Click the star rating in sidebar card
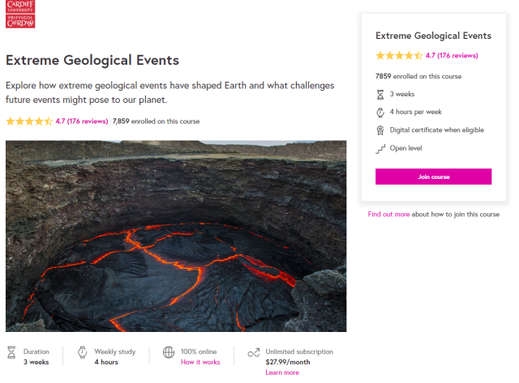The image size is (519, 383). coord(399,56)
